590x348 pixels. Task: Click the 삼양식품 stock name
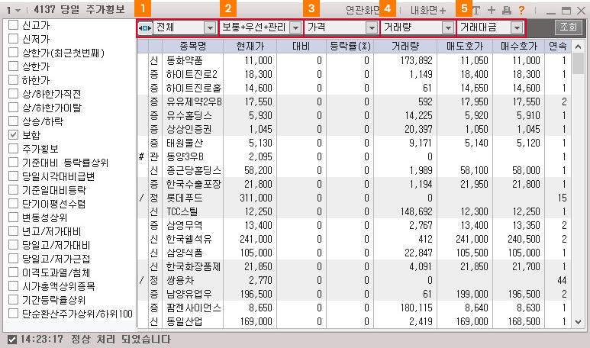pos(185,253)
